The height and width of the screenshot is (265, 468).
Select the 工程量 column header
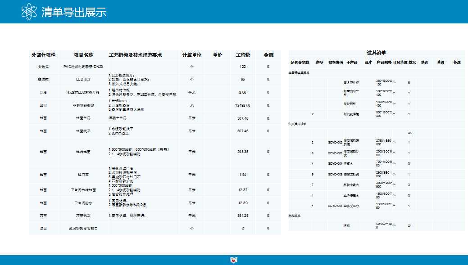243,55
